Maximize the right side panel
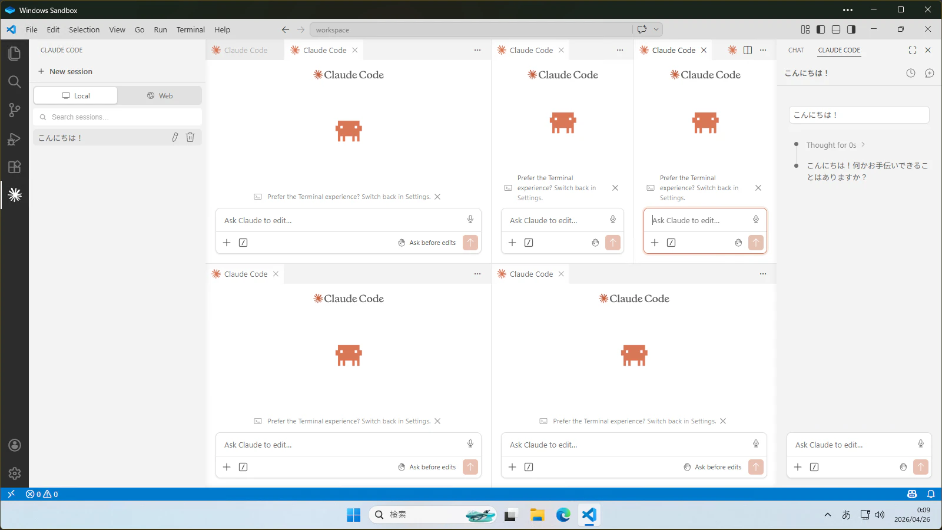This screenshot has height=530, width=942. pos(913,50)
